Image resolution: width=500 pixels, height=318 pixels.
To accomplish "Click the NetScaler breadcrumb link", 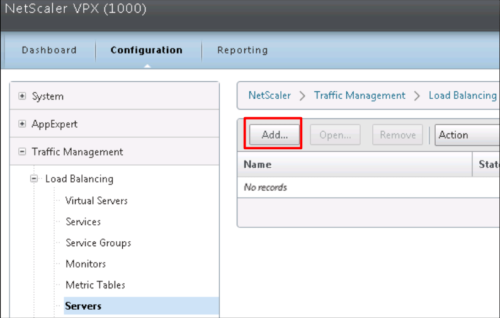I will [x=270, y=96].
